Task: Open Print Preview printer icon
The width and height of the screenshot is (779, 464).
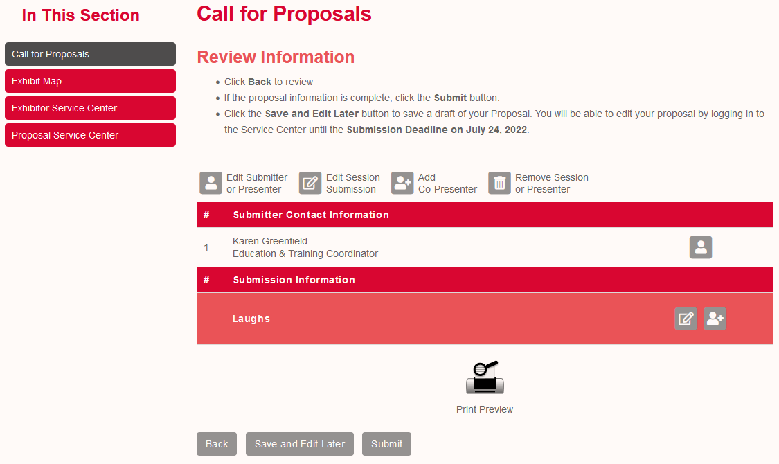Action: (485, 377)
